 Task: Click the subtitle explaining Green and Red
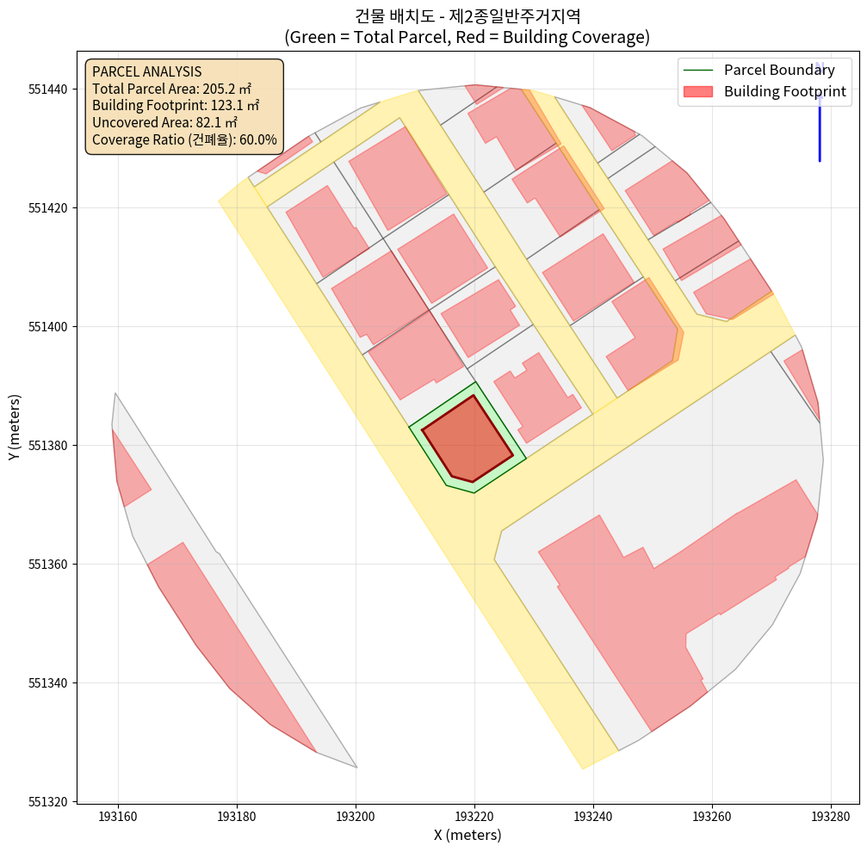pyautogui.click(x=467, y=38)
